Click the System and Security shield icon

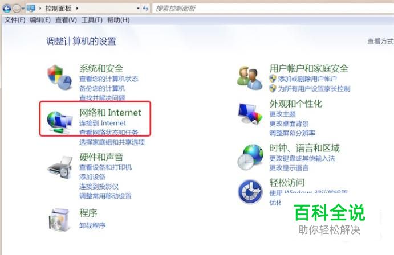(x=59, y=77)
